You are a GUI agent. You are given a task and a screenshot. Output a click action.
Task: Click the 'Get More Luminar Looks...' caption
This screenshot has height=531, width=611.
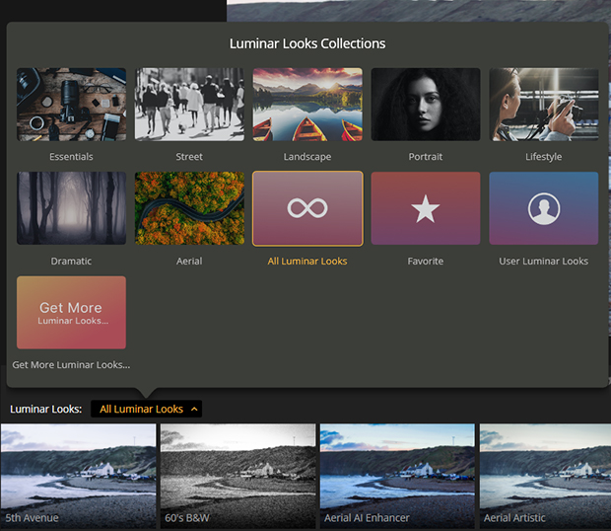click(x=71, y=365)
